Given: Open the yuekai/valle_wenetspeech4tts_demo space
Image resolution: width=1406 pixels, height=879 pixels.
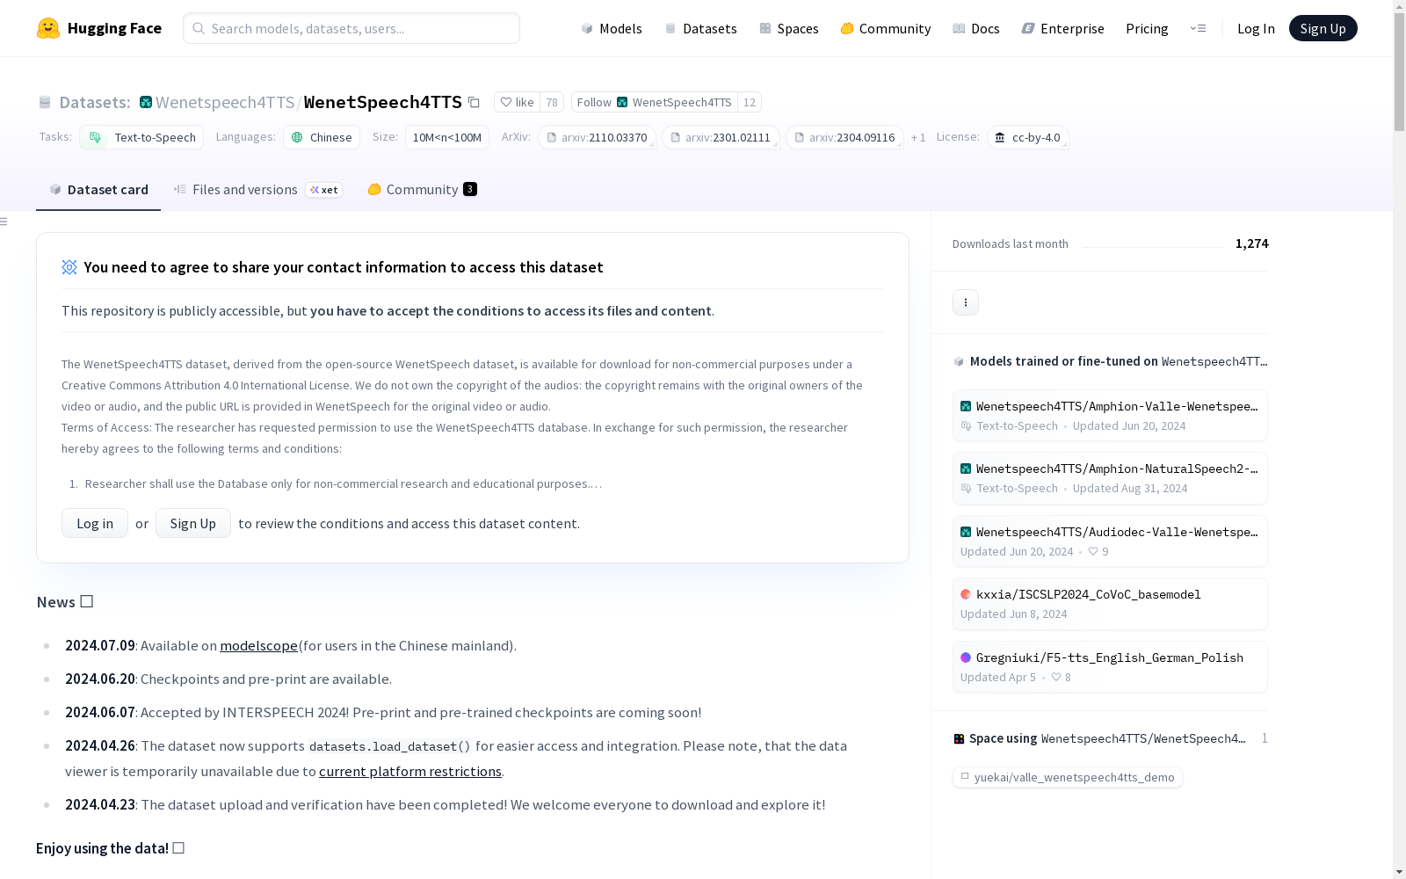Looking at the screenshot, I should click(x=1068, y=777).
